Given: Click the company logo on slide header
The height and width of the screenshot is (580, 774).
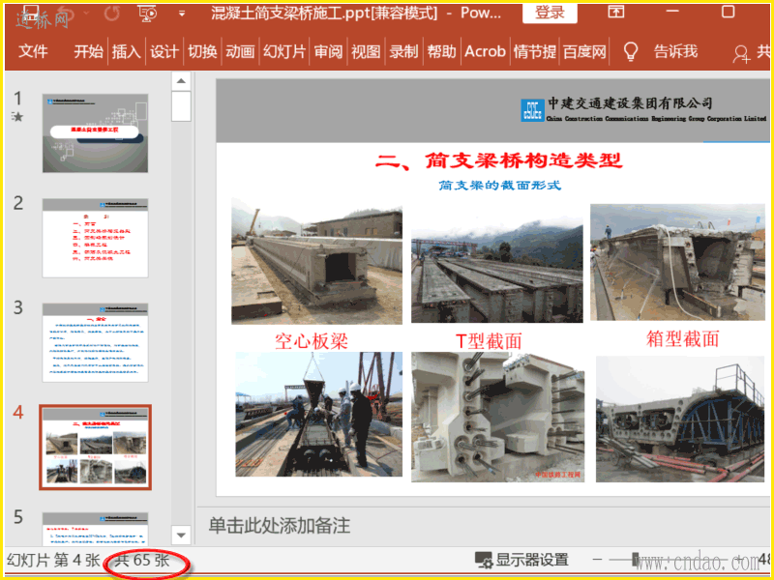Looking at the screenshot, I should pos(533,109).
